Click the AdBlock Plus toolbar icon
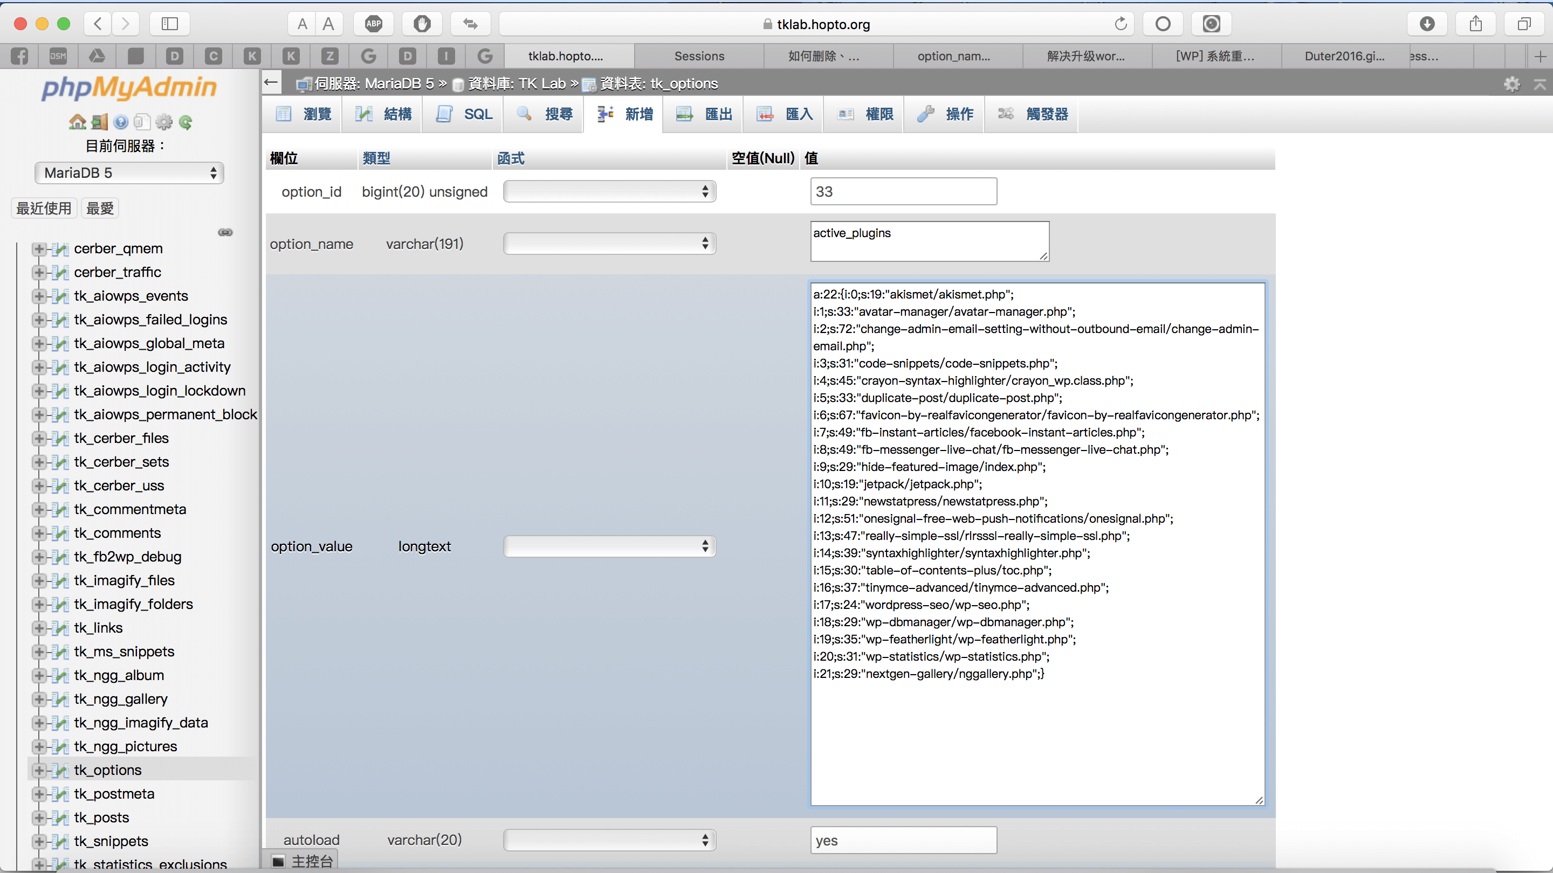The image size is (1553, 873). tap(374, 24)
